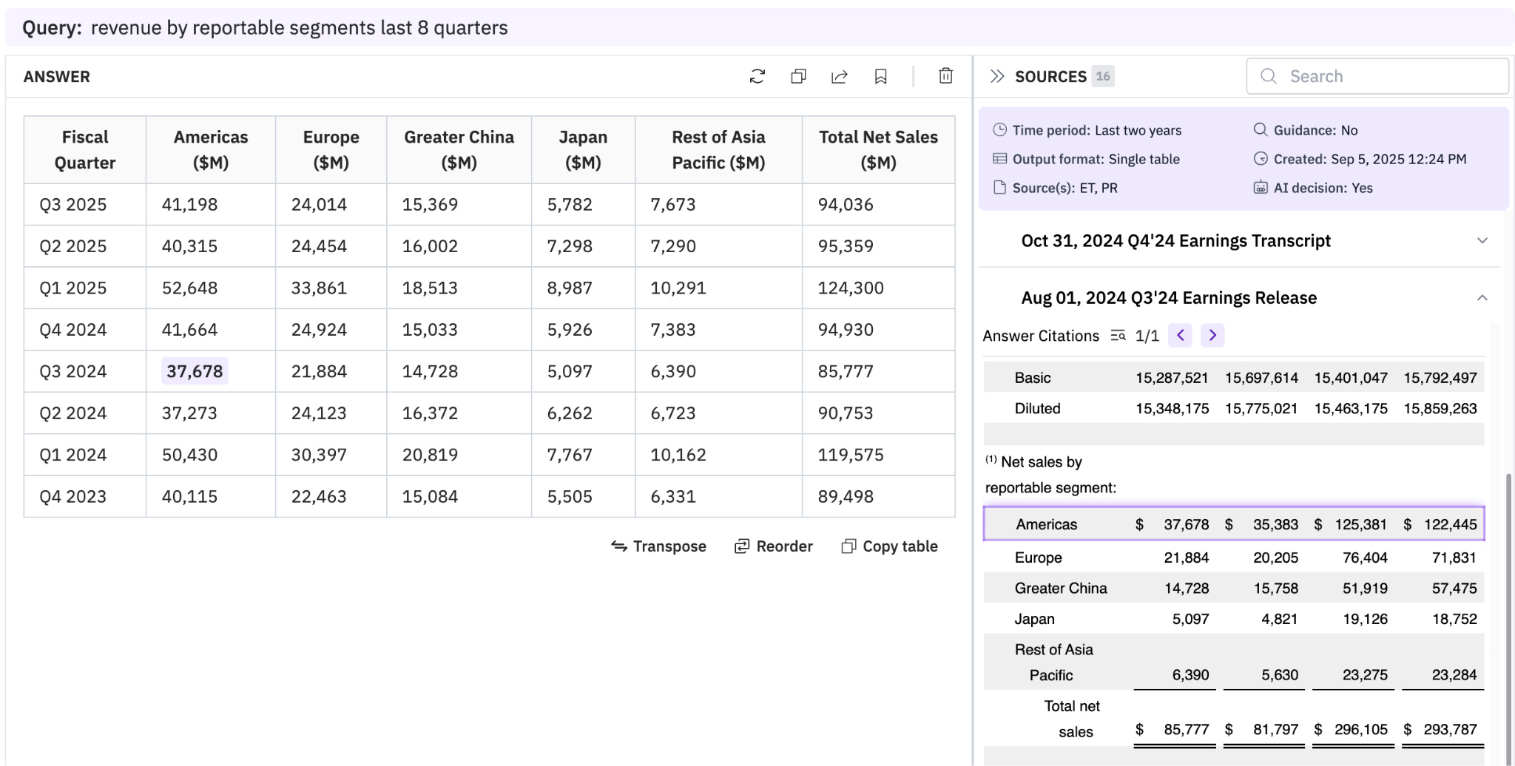Viewport: 1515px width, 766px height.
Task: Click the Copy table button
Action: [x=889, y=546]
